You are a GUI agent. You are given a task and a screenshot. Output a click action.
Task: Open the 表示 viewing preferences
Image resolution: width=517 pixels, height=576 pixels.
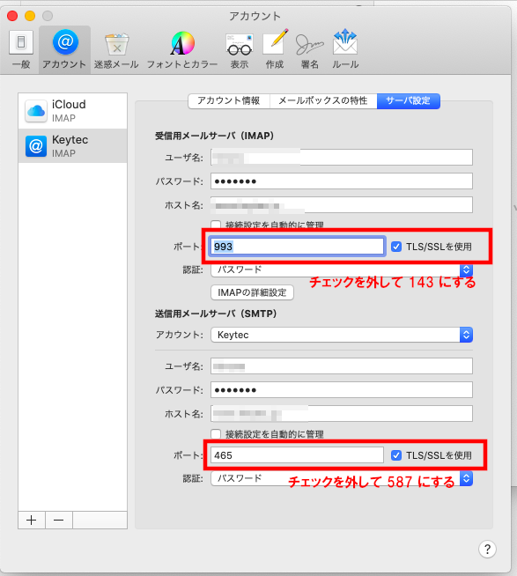pyautogui.click(x=240, y=50)
